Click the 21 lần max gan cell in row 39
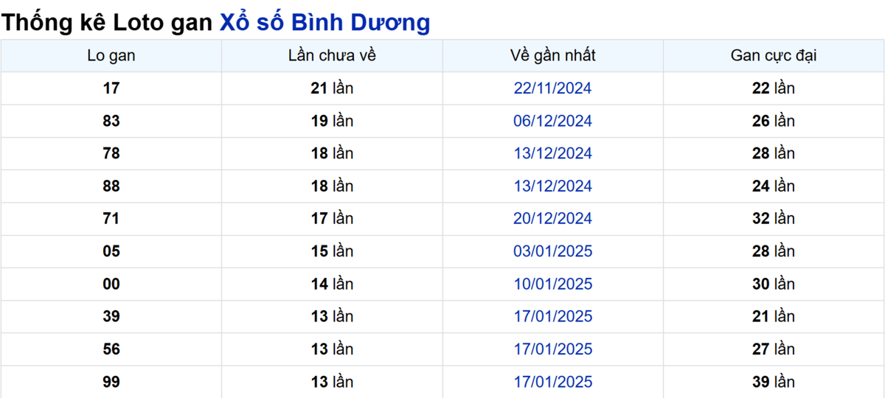 pos(774,316)
